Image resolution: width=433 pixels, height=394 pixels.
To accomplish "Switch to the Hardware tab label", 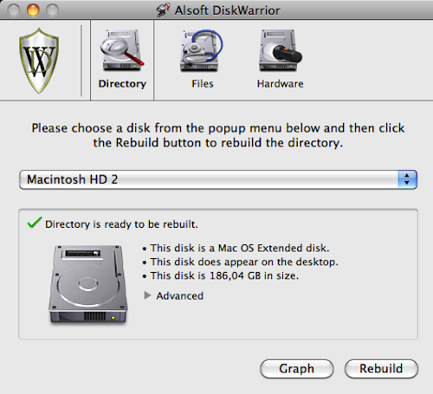I will [x=280, y=84].
